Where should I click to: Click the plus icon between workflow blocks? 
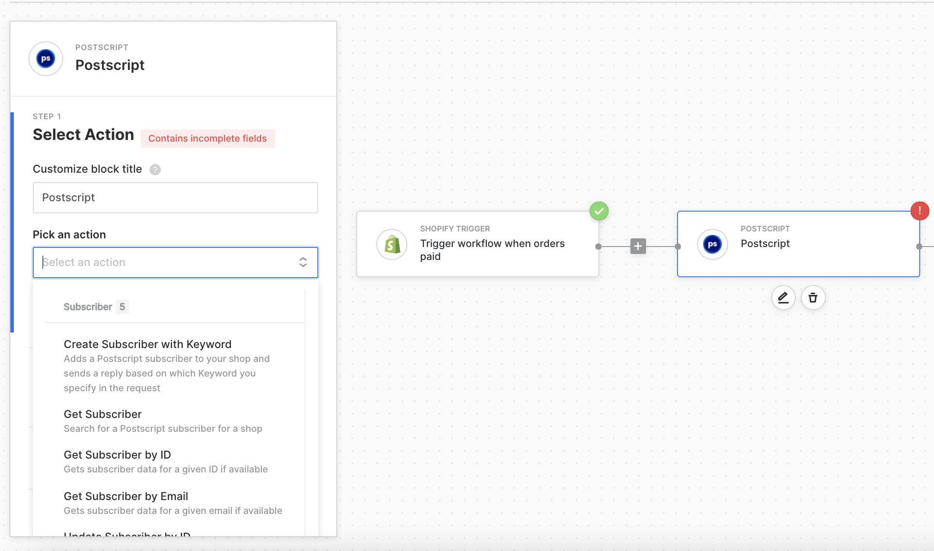638,246
